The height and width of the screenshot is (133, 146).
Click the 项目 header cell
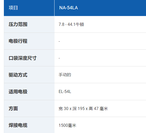(x=29, y=8)
